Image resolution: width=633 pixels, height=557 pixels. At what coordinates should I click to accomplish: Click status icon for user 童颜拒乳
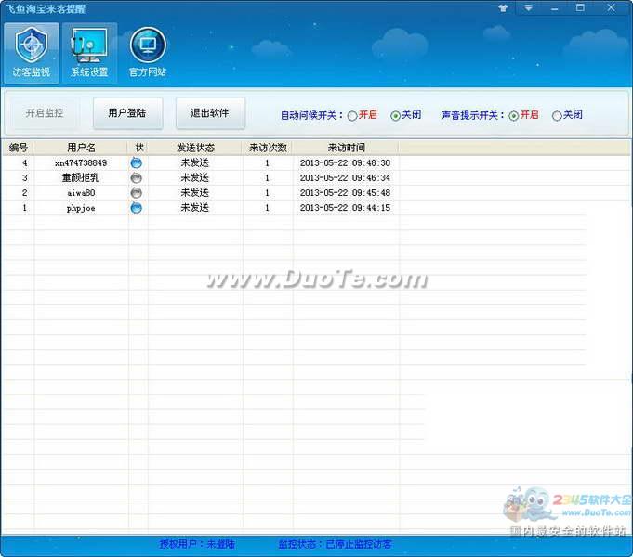[x=137, y=178]
